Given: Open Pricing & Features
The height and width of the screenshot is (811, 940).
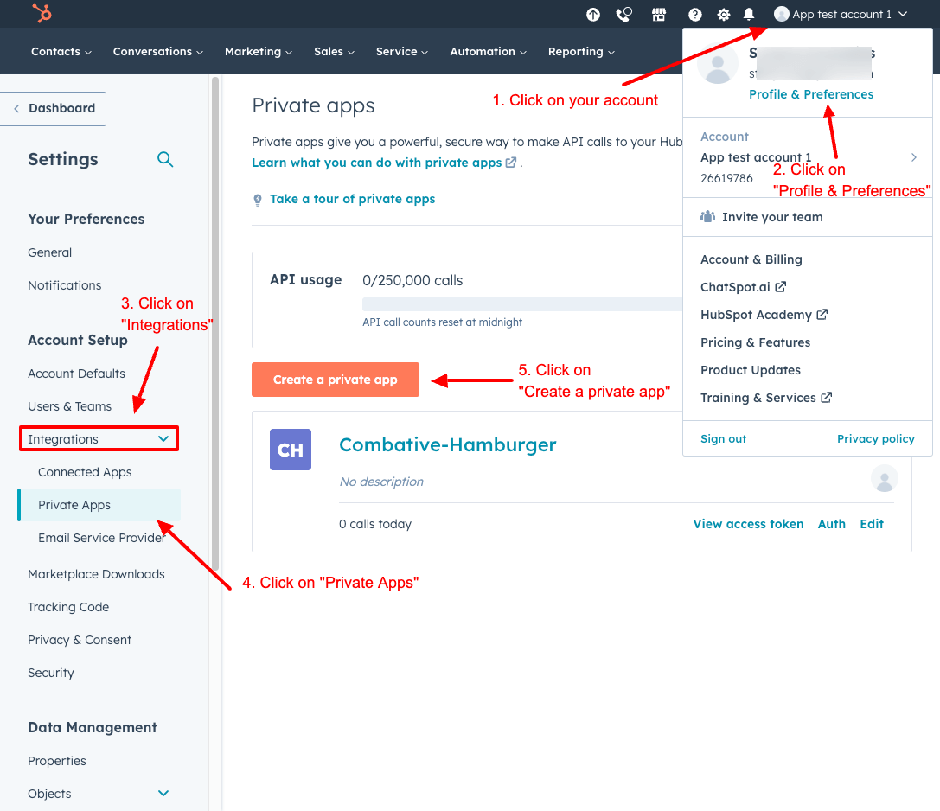Looking at the screenshot, I should click(755, 342).
